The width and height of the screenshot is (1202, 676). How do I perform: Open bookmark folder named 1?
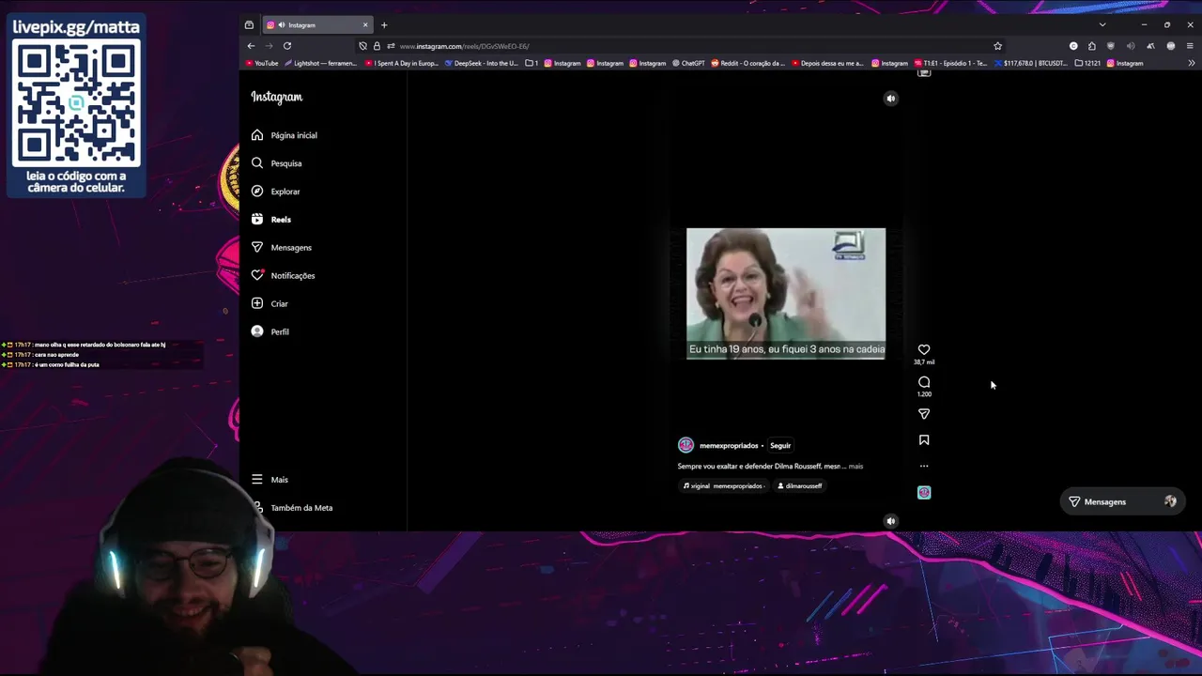point(532,63)
